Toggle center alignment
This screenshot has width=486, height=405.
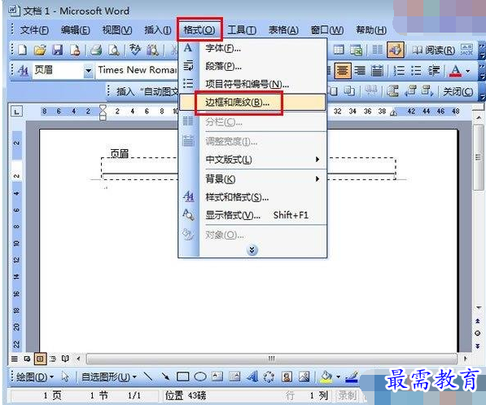tap(343, 71)
